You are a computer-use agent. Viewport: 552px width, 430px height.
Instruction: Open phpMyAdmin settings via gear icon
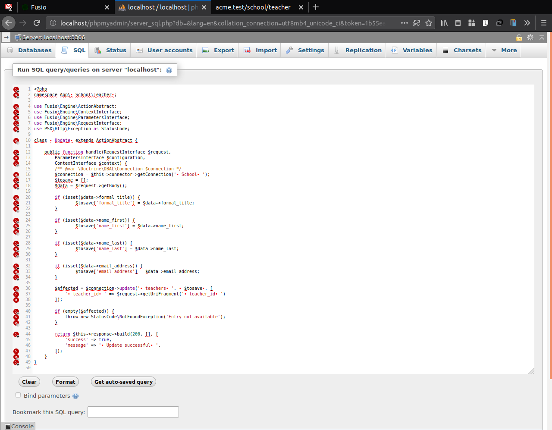coord(530,38)
